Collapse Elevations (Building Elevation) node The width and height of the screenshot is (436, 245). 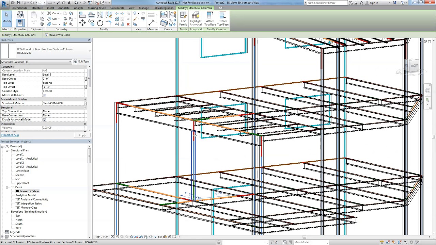[x=7, y=212]
